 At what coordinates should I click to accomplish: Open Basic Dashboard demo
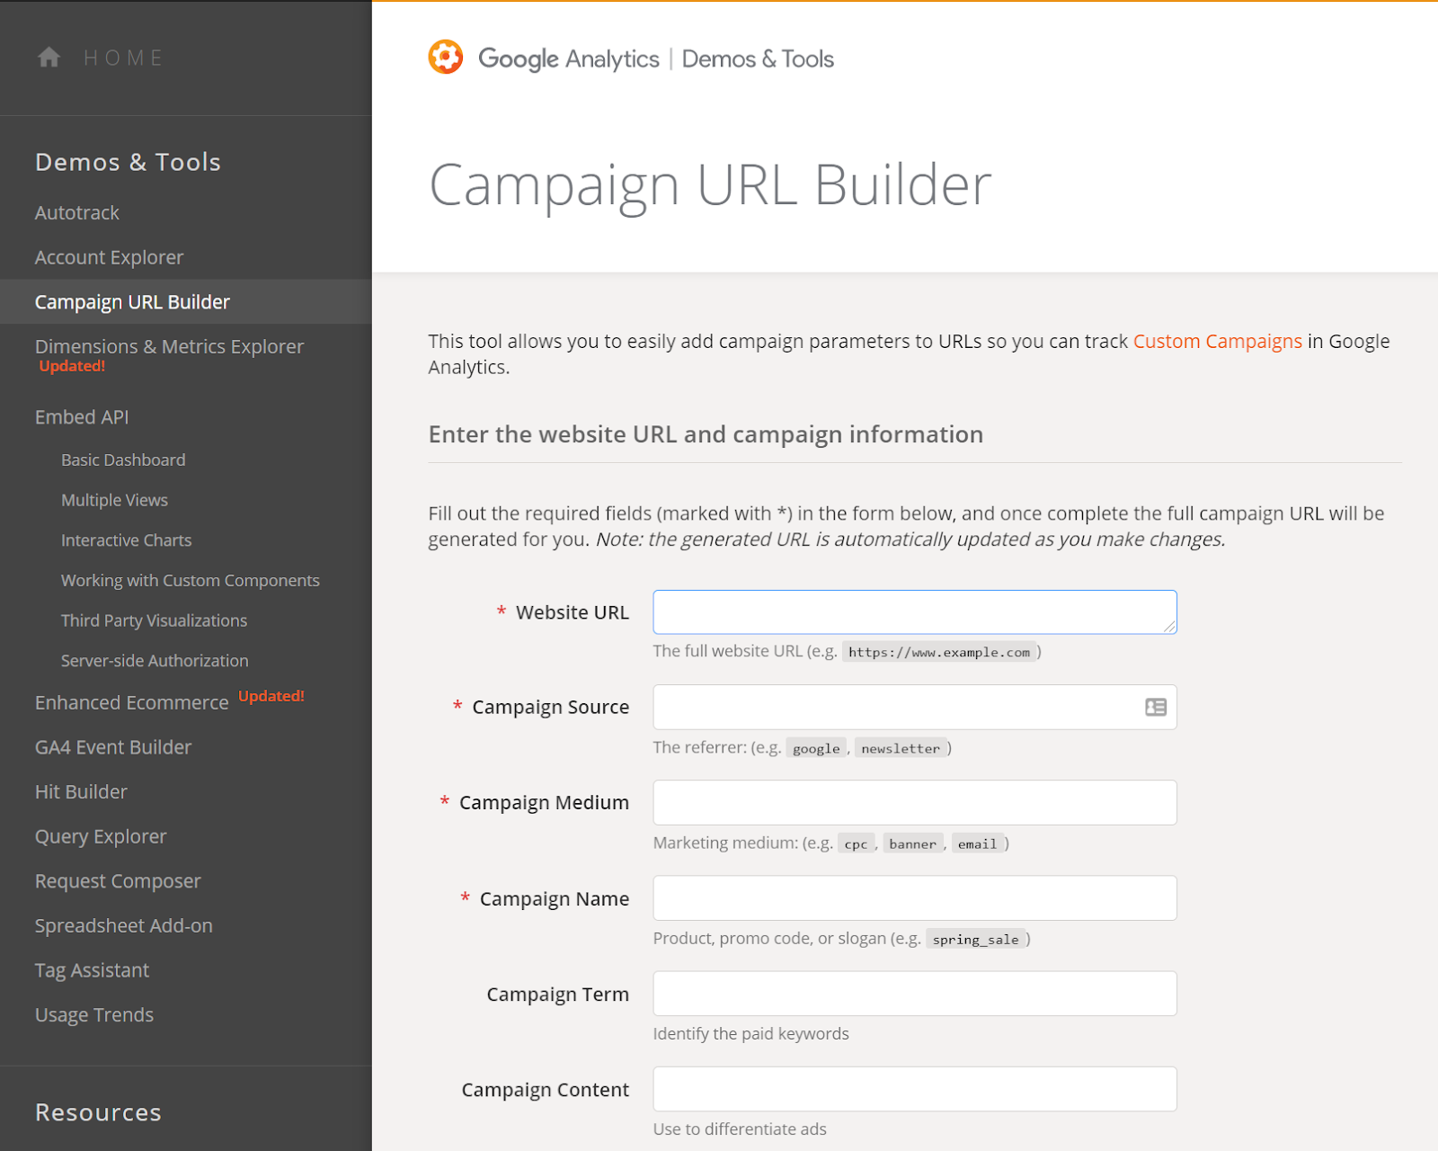coord(123,460)
